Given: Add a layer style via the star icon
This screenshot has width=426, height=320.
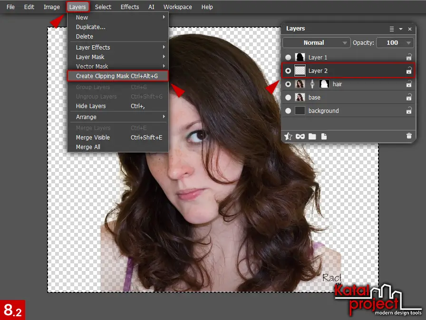Looking at the screenshot, I should pyautogui.click(x=288, y=136).
